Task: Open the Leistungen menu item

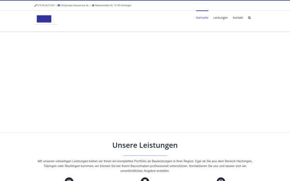Action: (x=220, y=18)
